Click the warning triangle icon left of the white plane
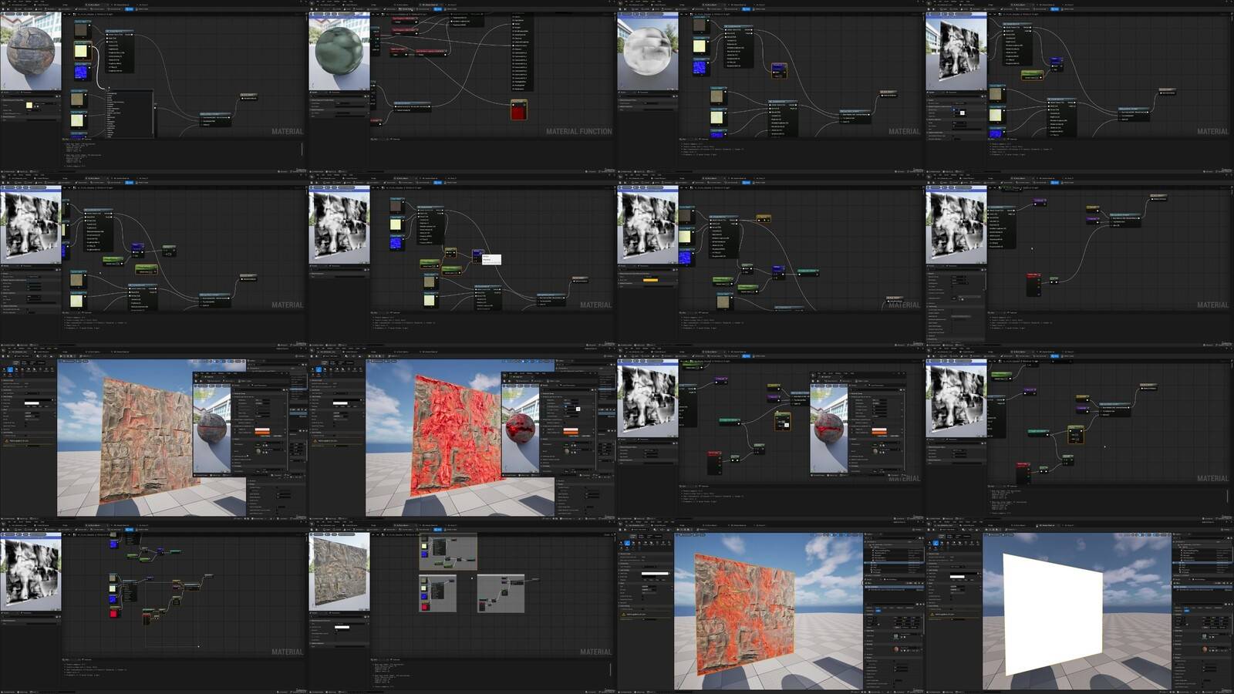Image resolution: width=1234 pixels, height=694 pixels. [932, 615]
